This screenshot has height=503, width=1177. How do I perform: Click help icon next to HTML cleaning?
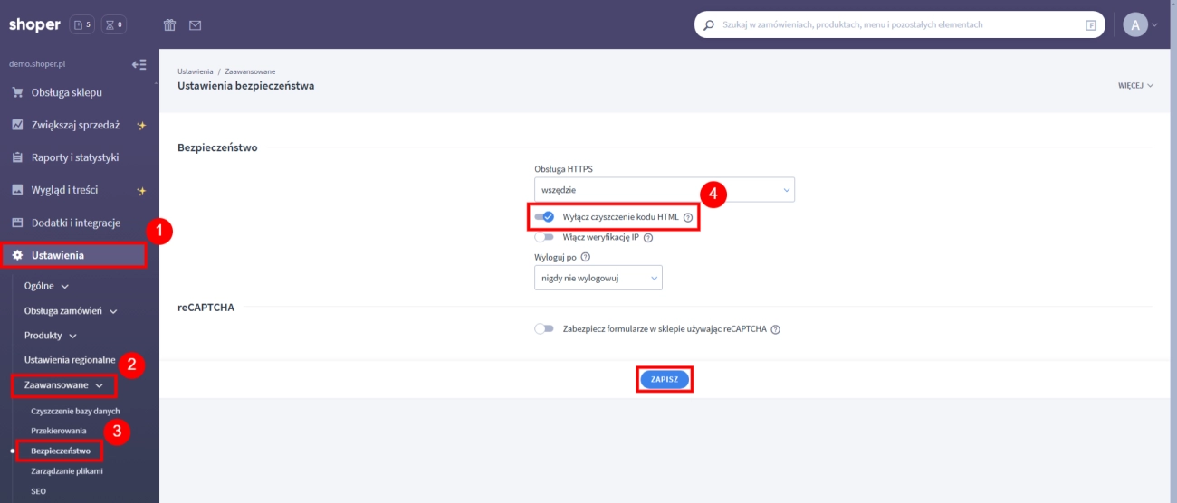click(688, 218)
